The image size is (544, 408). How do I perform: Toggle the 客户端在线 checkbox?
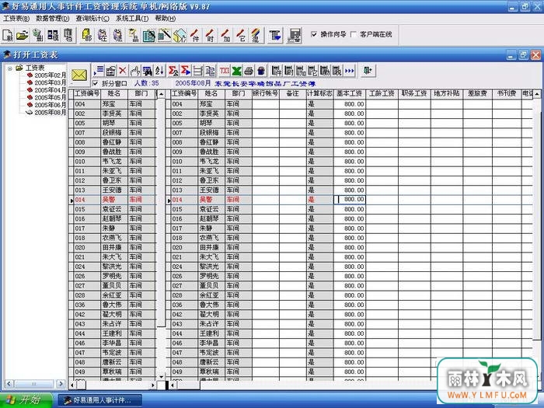pos(354,34)
